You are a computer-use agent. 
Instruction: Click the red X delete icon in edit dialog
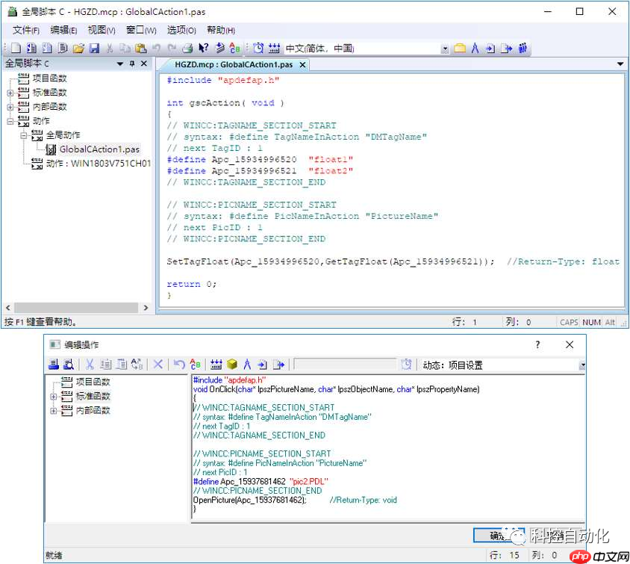click(x=158, y=365)
